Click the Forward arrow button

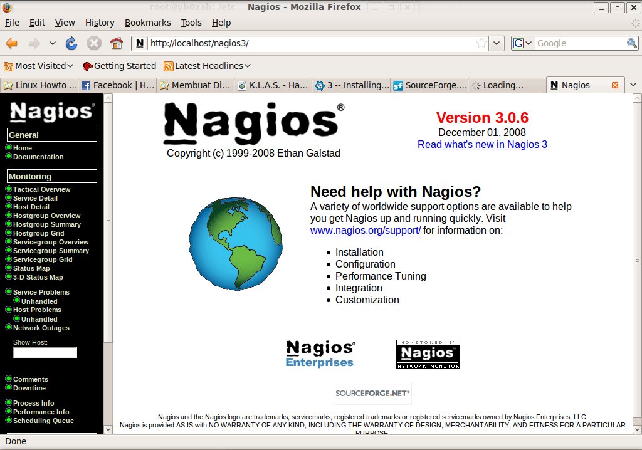coord(34,43)
